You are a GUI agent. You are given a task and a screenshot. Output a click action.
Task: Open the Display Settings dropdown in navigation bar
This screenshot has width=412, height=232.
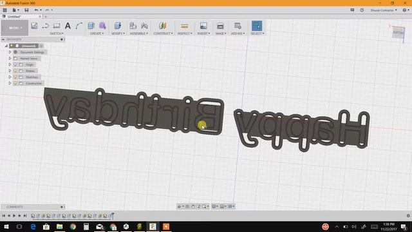(x=215, y=206)
